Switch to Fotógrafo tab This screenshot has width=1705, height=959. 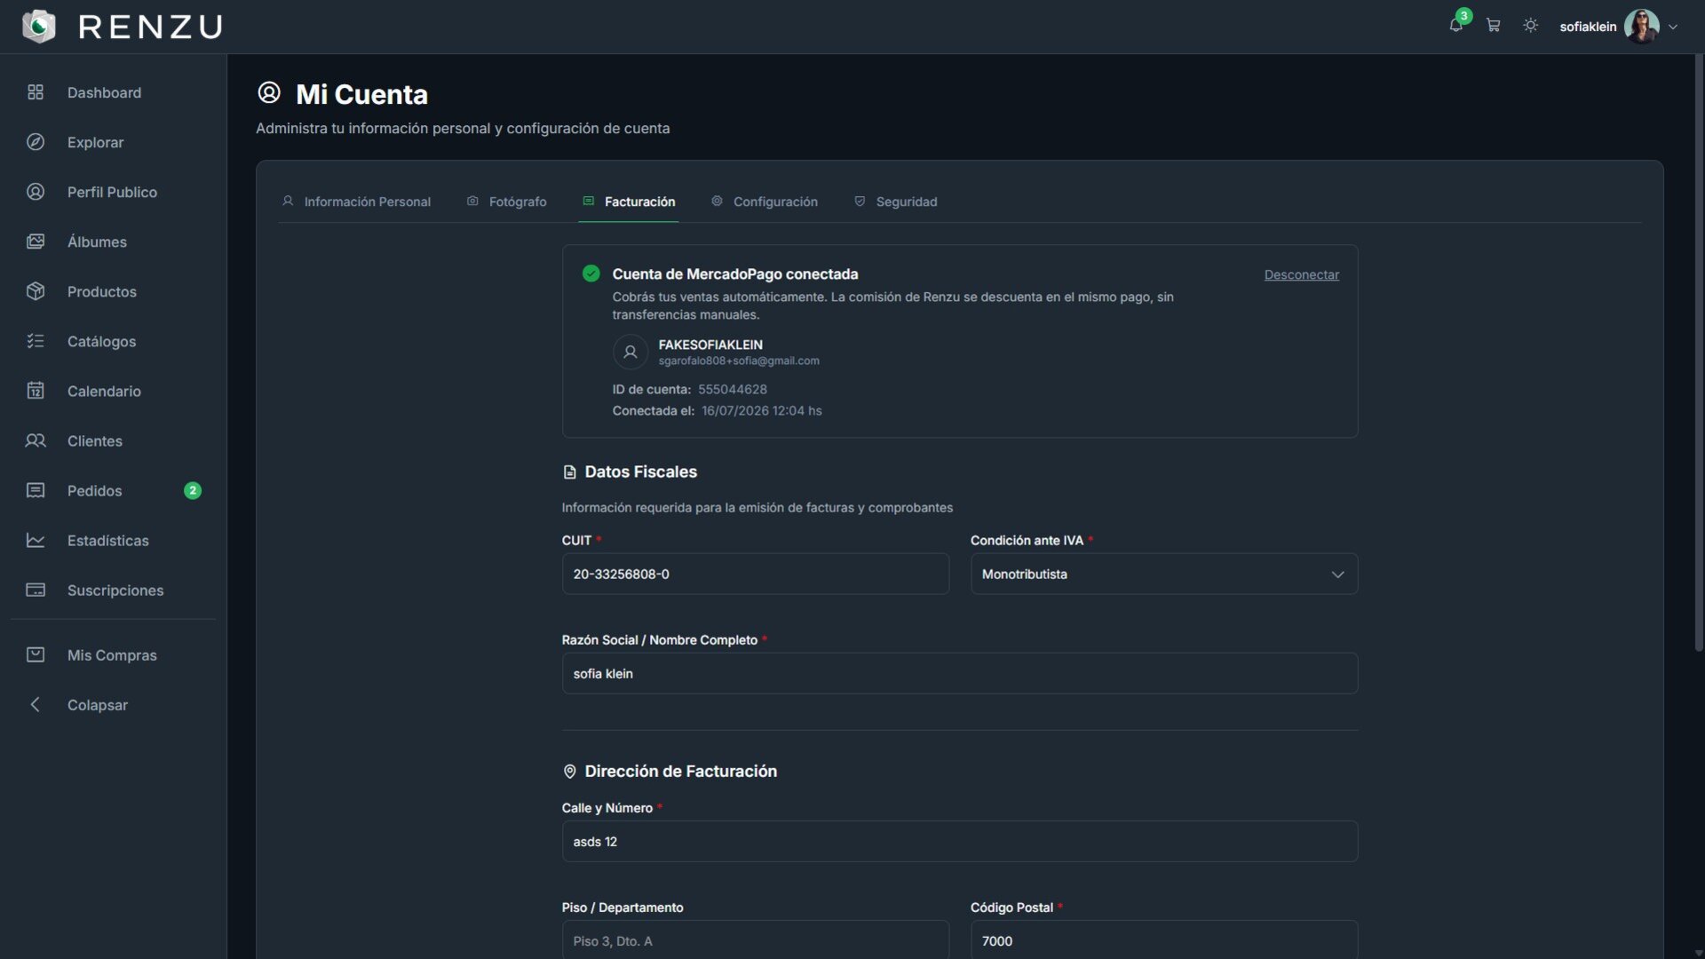[x=506, y=202]
